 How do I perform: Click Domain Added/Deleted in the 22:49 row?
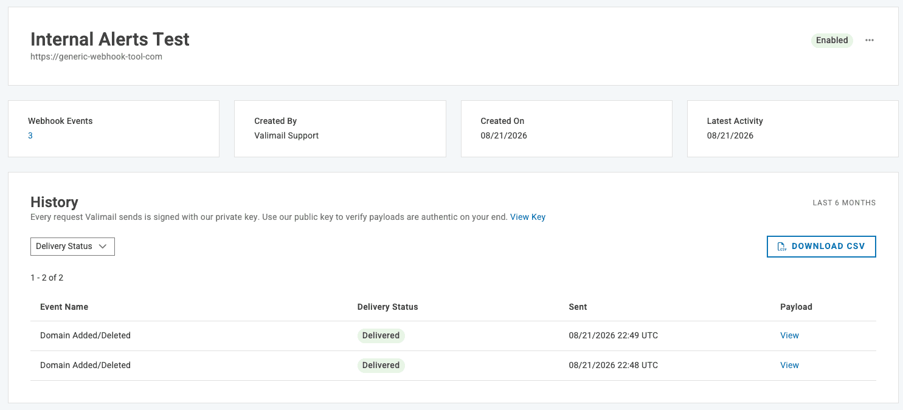coord(85,335)
